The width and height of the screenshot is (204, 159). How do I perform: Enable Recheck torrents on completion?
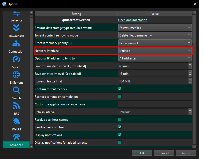(x=120, y=96)
